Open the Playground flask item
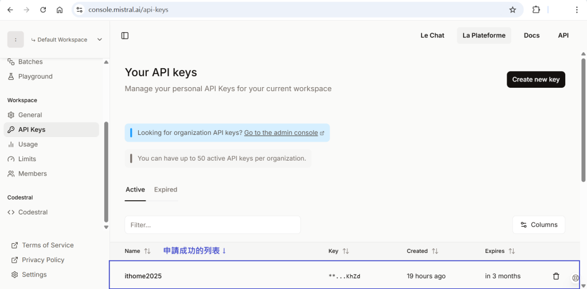 [30, 76]
